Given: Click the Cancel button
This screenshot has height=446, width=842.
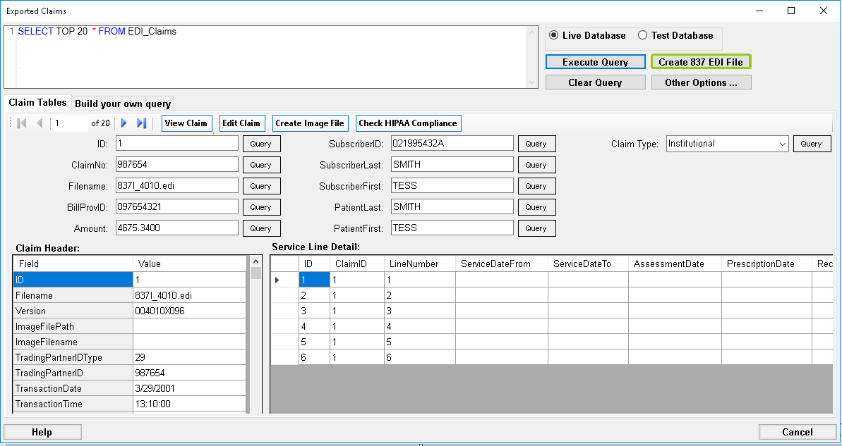Looking at the screenshot, I should (x=798, y=432).
